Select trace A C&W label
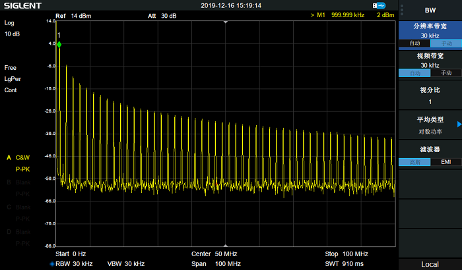This screenshot has width=462, height=270. tap(18, 157)
